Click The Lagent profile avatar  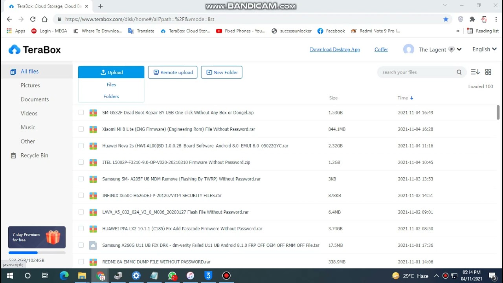(x=409, y=50)
